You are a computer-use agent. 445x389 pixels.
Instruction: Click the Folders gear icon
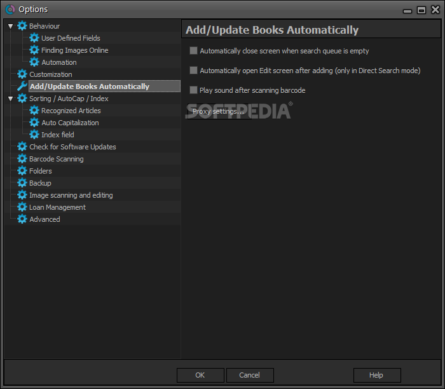(x=22, y=171)
